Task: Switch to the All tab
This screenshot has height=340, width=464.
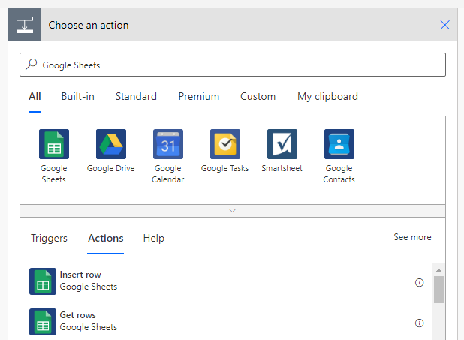Action: tap(35, 97)
